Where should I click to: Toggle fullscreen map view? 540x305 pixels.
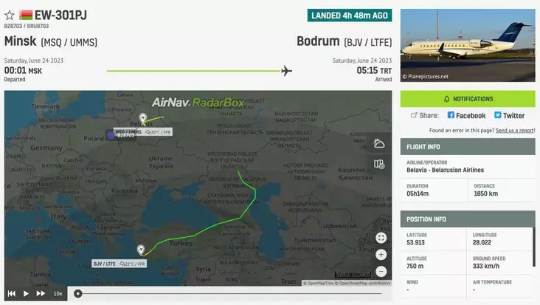[x=381, y=238]
